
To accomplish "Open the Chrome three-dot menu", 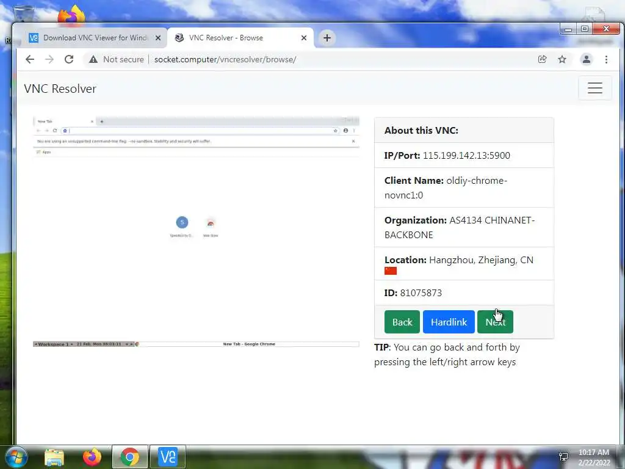I will point(606,59).
